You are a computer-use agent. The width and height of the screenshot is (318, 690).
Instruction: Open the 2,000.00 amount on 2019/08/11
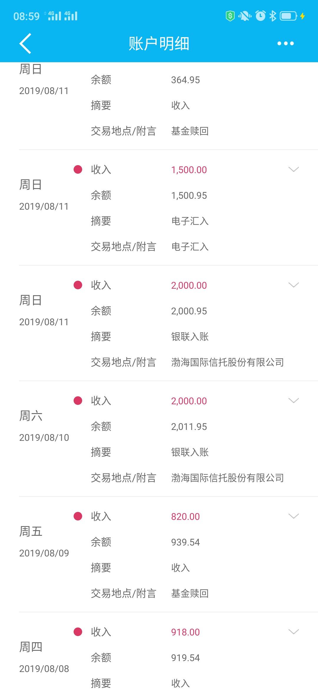click(189, 285)
